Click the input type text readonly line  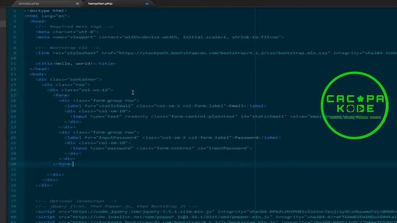pos(195,116)
